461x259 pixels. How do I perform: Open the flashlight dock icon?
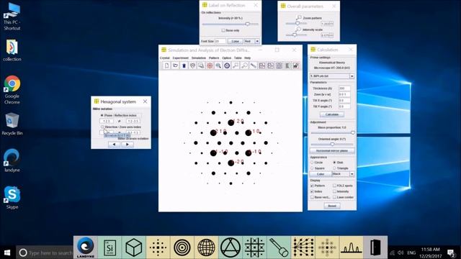pyautogui.click(x=279, y=247)
